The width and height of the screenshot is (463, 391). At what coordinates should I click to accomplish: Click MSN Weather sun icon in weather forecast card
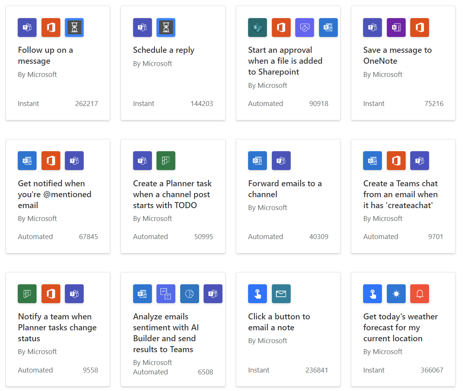pos(396,294)
